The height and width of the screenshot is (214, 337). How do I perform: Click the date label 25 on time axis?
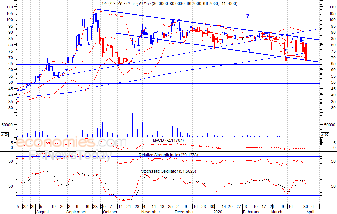[x=170, y=207]
